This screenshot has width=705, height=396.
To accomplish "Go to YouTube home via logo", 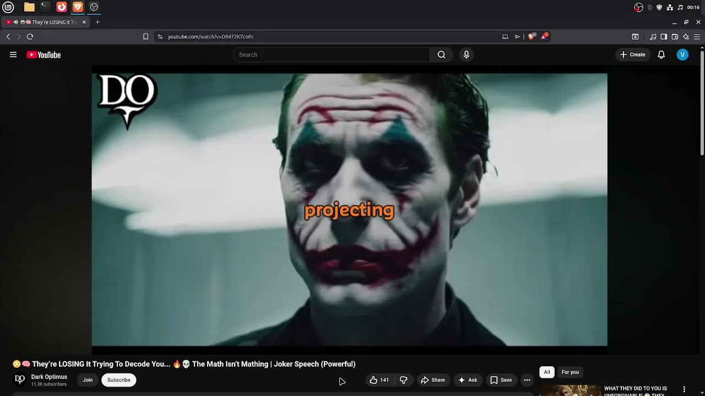I will pos(44,54).
